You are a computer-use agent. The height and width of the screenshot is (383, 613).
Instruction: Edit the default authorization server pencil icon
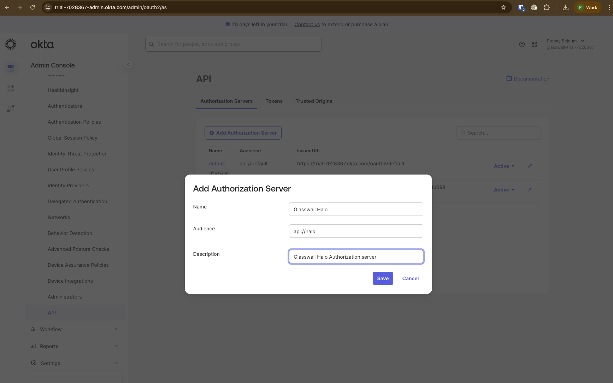click(x=529, y=166)
